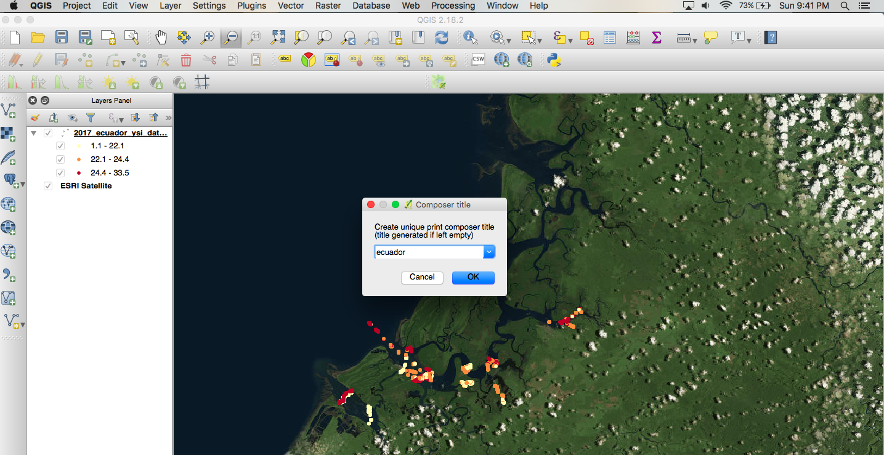Select the Pan Map tool
This screenshot has width=884, height=455.
161,37
